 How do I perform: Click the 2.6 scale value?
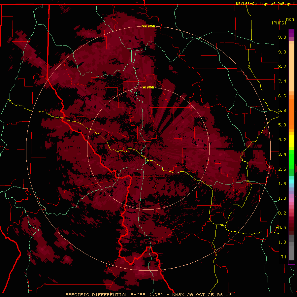pos(282,169)
